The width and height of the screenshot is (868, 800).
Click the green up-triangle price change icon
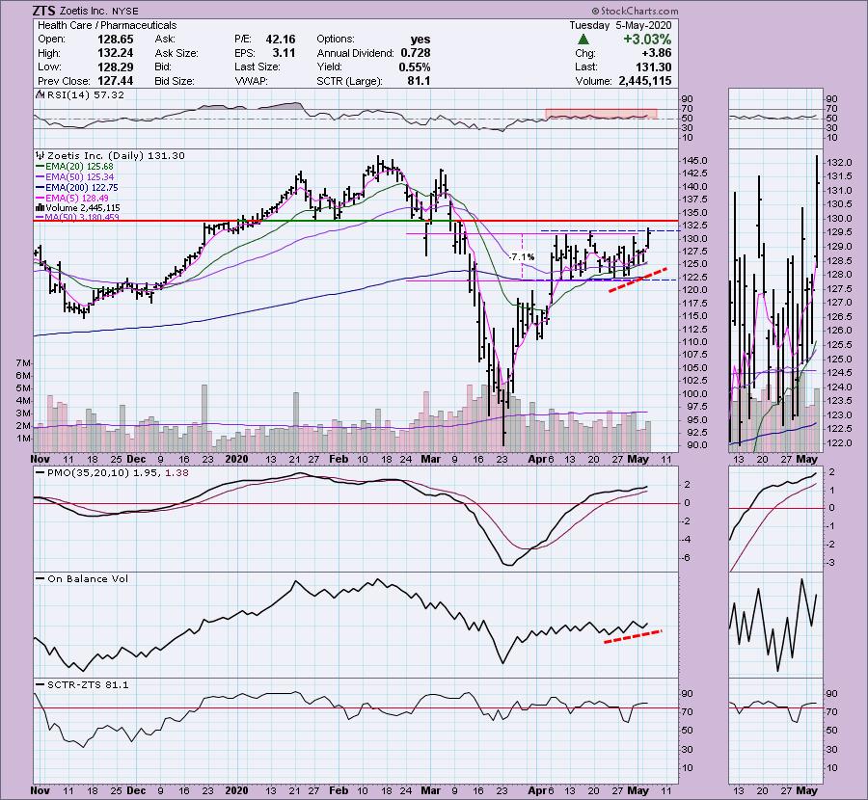tap(583, 40)
